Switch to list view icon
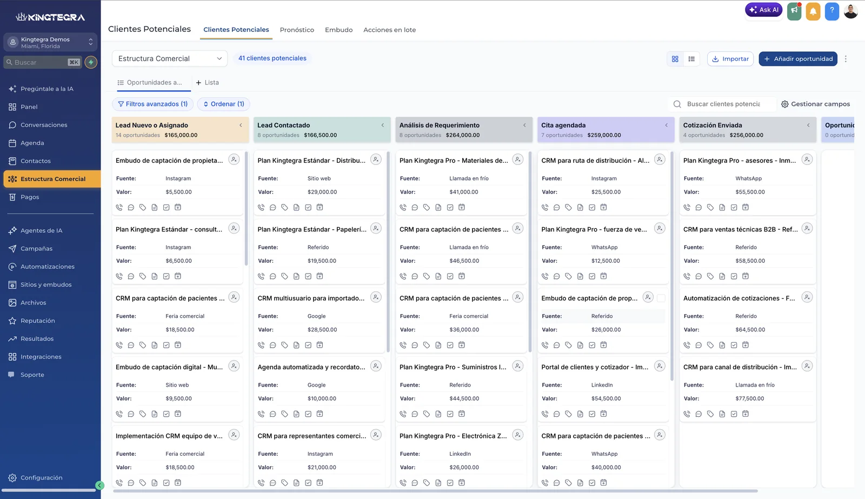This screenshot has height=499, width=865. (691, 59)
